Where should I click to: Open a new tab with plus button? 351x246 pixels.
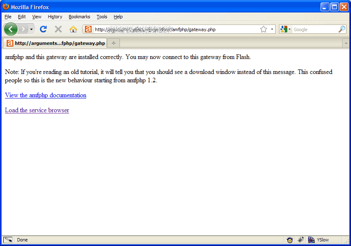pos(114,43)
